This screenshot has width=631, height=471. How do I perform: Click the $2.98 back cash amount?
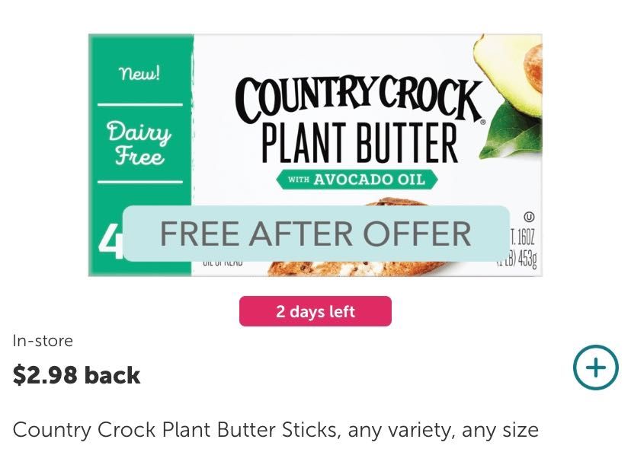pos(76,375)
